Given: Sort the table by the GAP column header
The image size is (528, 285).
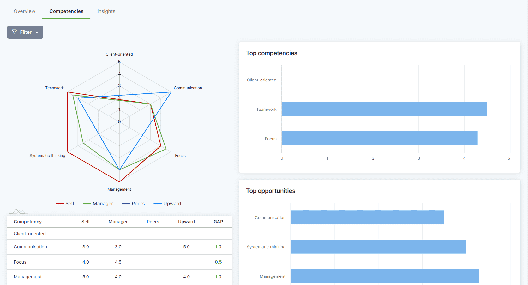Looking at the screenshot, I should 218,222.
